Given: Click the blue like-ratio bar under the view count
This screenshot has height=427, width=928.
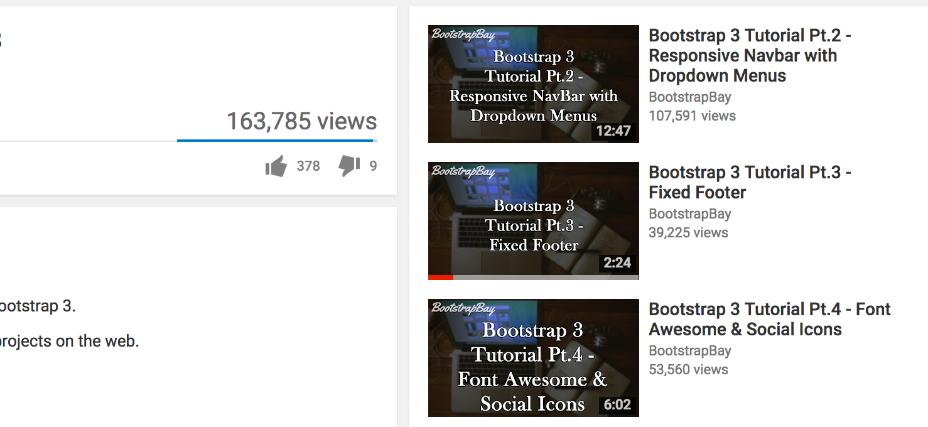Looking at the screenshot, I should pyautogui.click(x=275, y=141).
